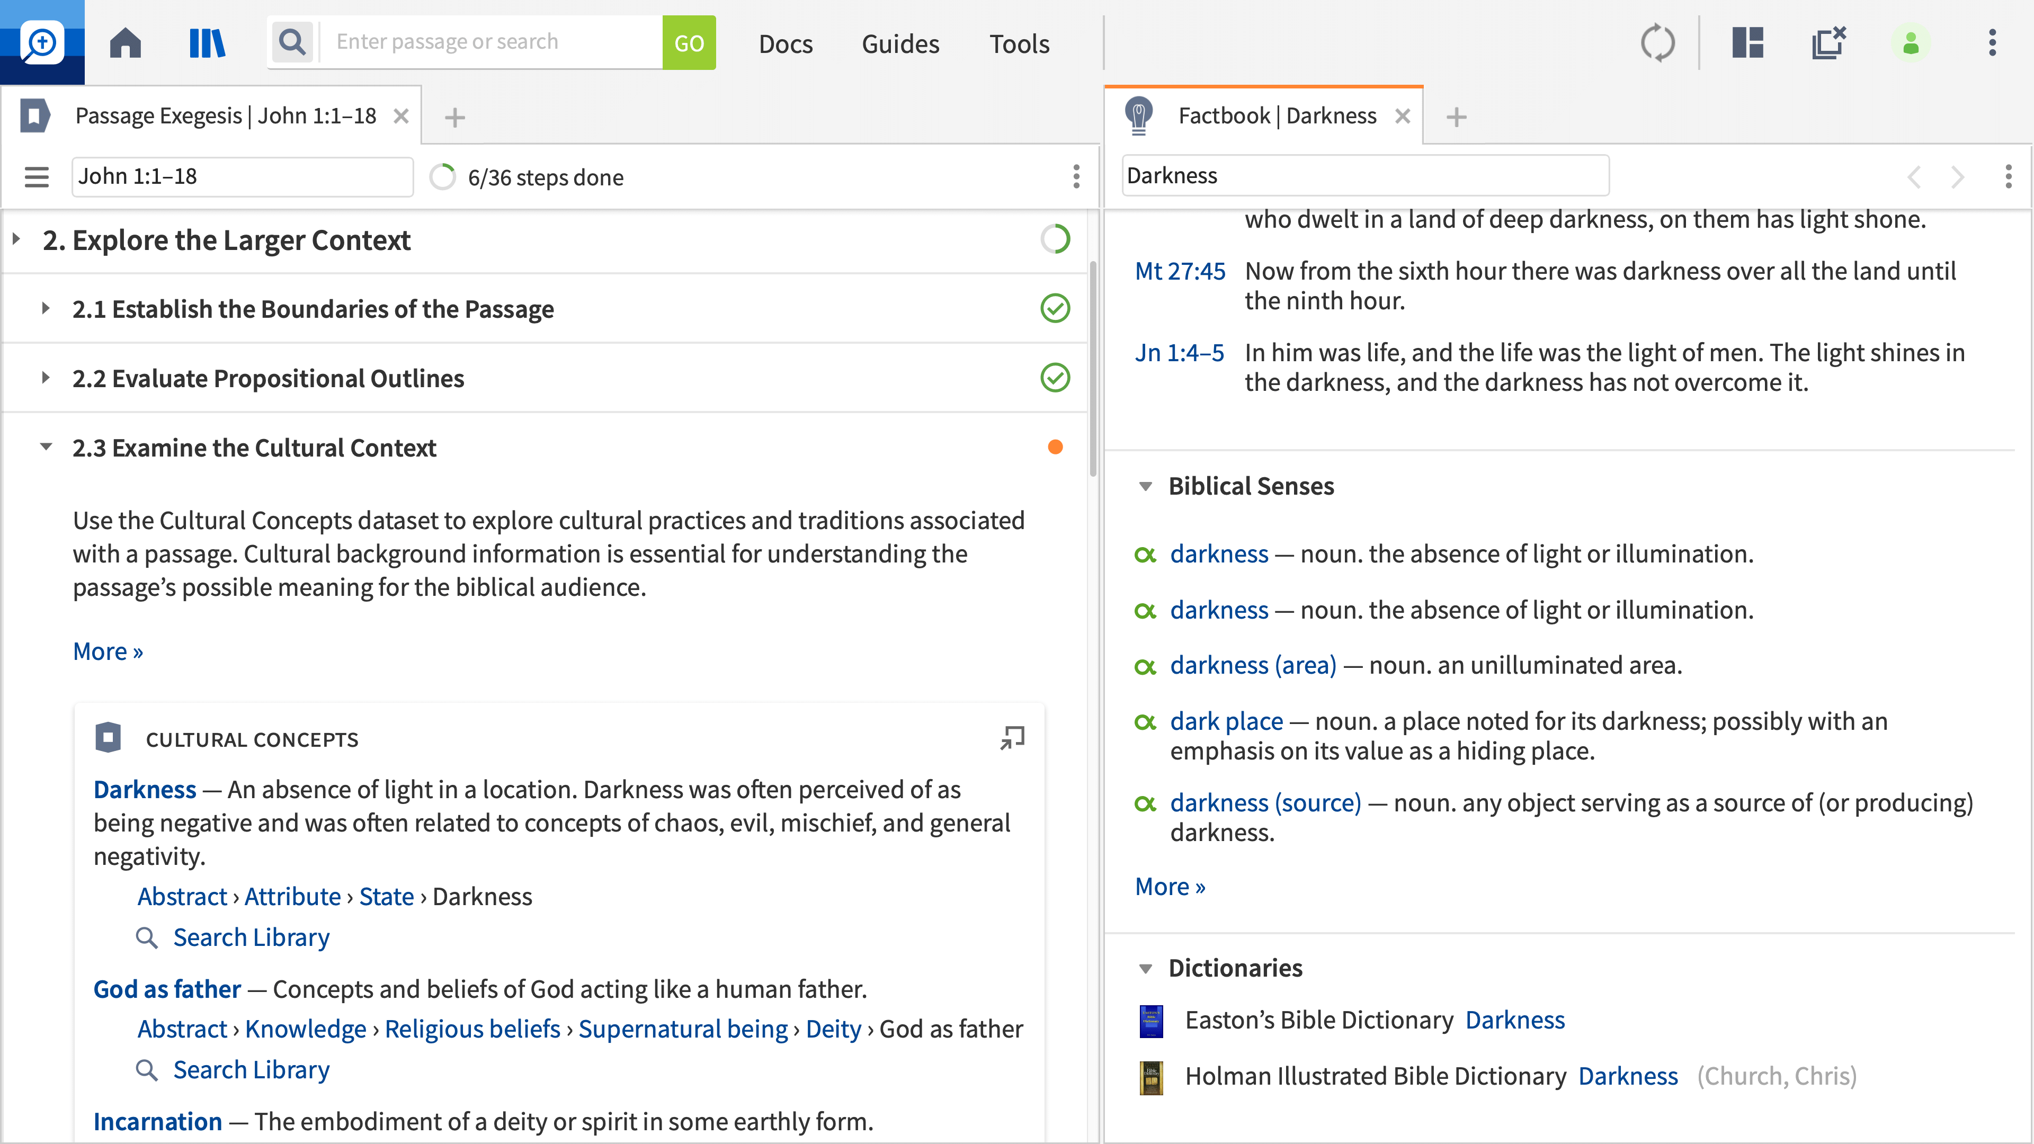
Task: Open the account profile menu
Action: pyautogui.click(x=1911, y=42)
